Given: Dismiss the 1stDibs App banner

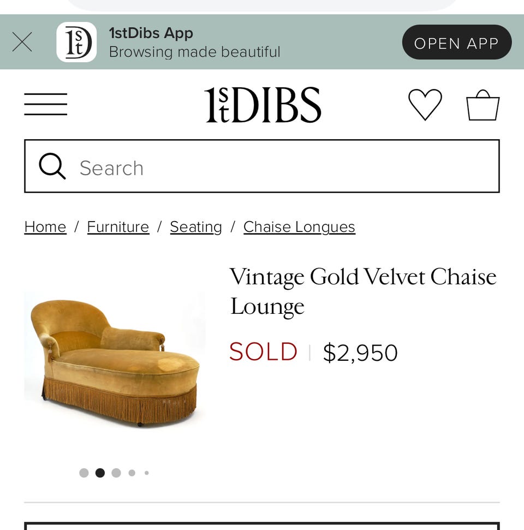Looking at the screenshot, I should click(x=22, y=42).
